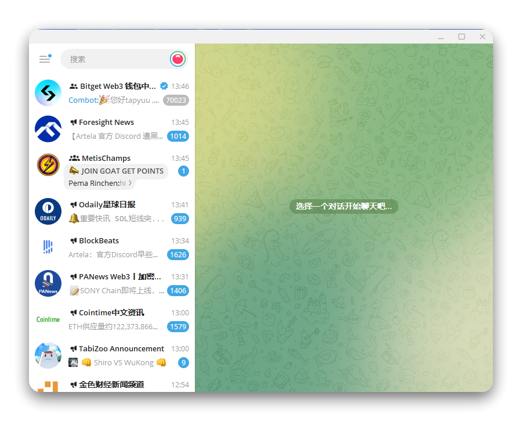Click the red story avatar in search bar
This screenshot has width=522, height=421.
[177, 59]
